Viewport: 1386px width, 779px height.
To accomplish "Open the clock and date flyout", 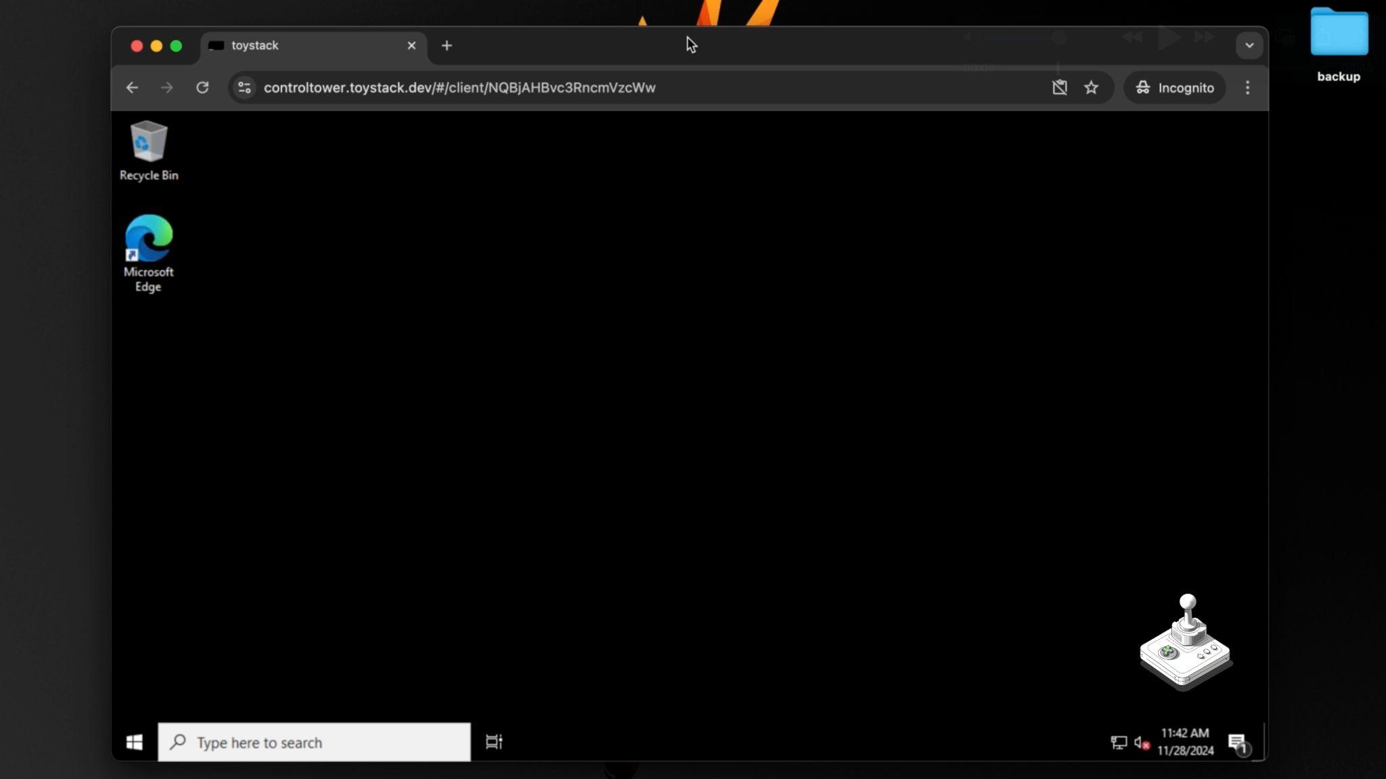I will [x=1185, y=742].
